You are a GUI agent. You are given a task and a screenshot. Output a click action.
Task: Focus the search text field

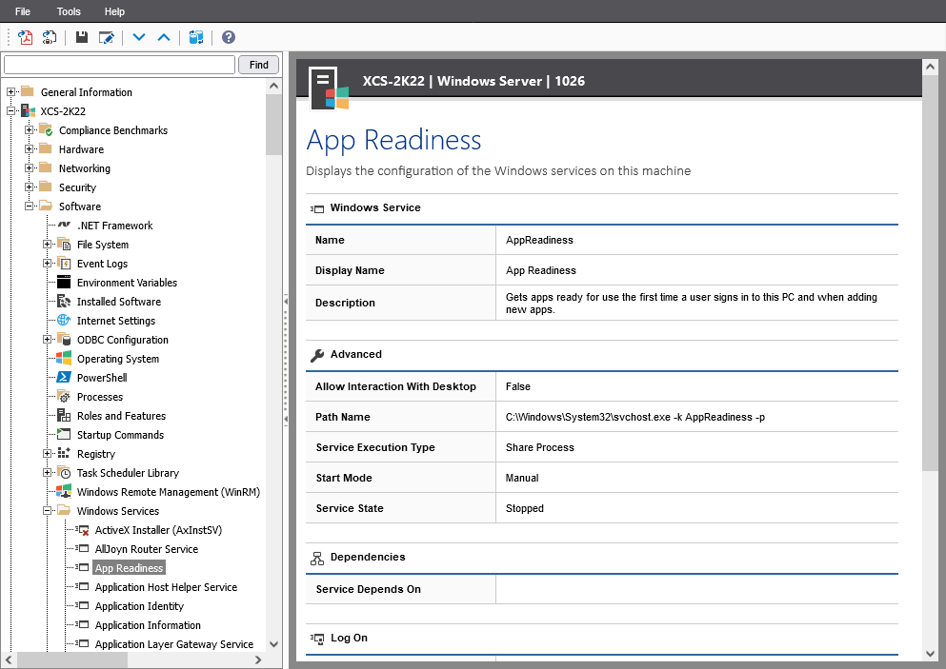pyautogui.click(x=119, y=65)
